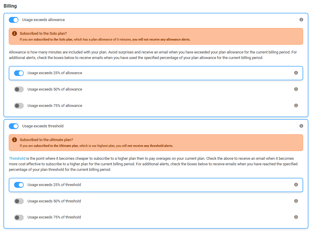This screenshot has height=231, width=311.
Task: Enable Usage exceeds 75% of threshold toggle
Action: 19,217
